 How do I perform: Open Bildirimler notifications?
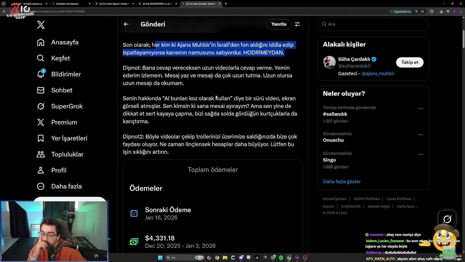[59, 74]
